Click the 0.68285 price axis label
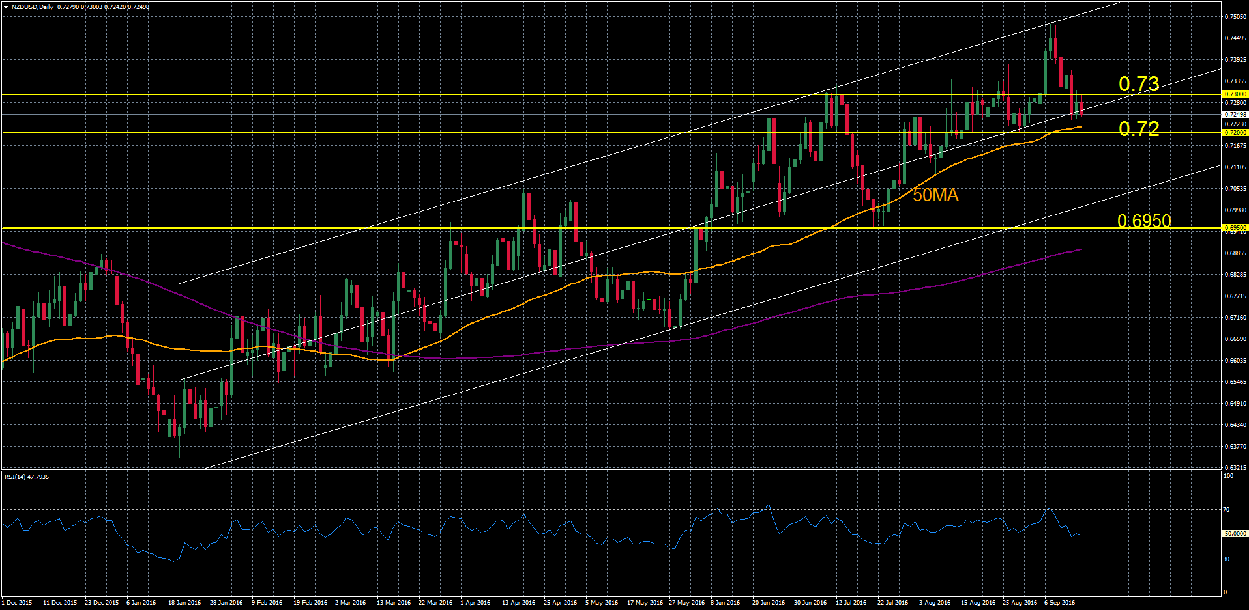The height and width of the screenshot is (610, 1249). coord(1236,275)
